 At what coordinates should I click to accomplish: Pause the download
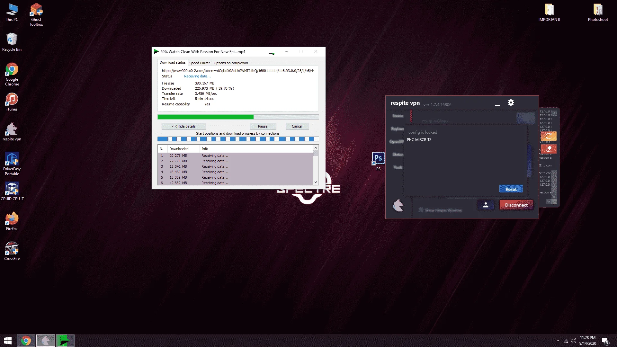pos(263,126)
